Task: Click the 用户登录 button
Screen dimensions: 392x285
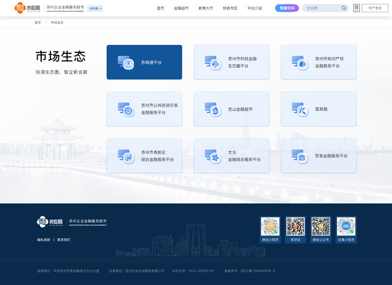Action: click(x=375, y=8)
